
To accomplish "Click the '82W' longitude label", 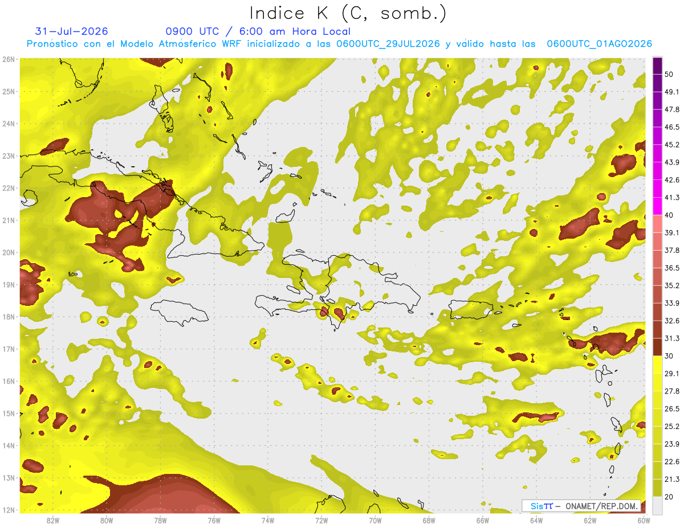I will pos(53,520).
